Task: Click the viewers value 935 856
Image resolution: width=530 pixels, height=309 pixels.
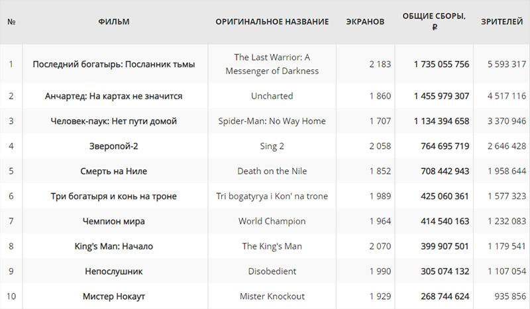Action: [x=510, y=296]
